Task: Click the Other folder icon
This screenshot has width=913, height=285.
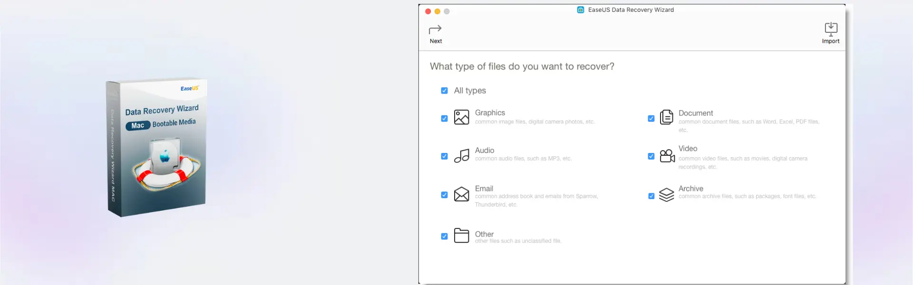Action: (461, 235)
